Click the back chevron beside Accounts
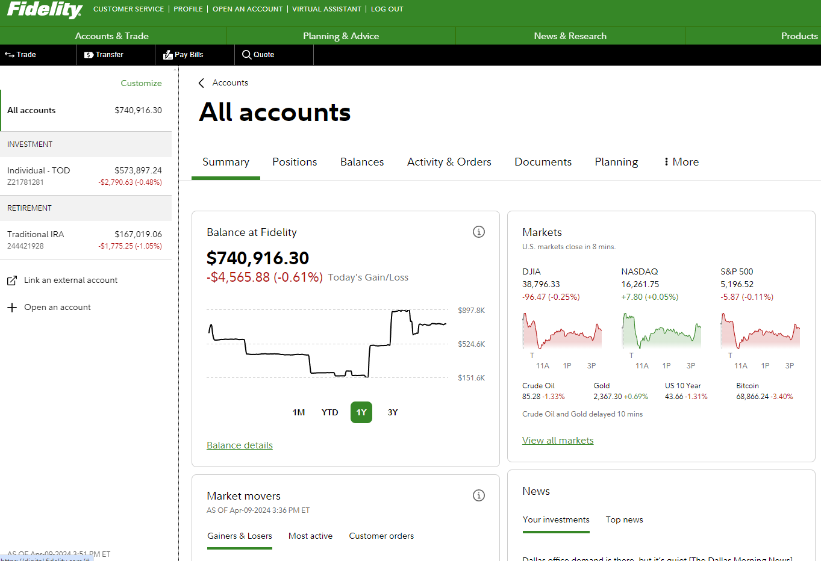 pos(201,83)
